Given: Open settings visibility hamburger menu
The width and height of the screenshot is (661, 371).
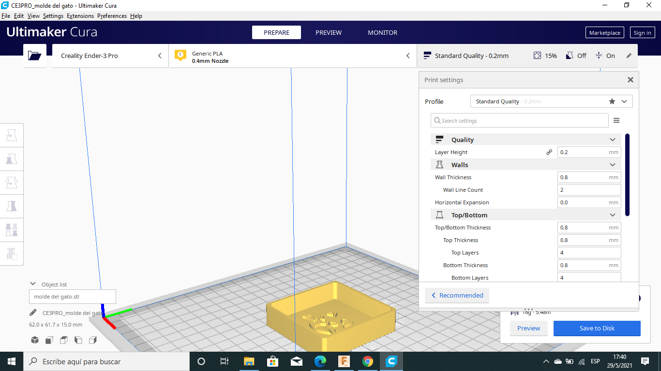Looking at the screenshot, I should (616, 120).
